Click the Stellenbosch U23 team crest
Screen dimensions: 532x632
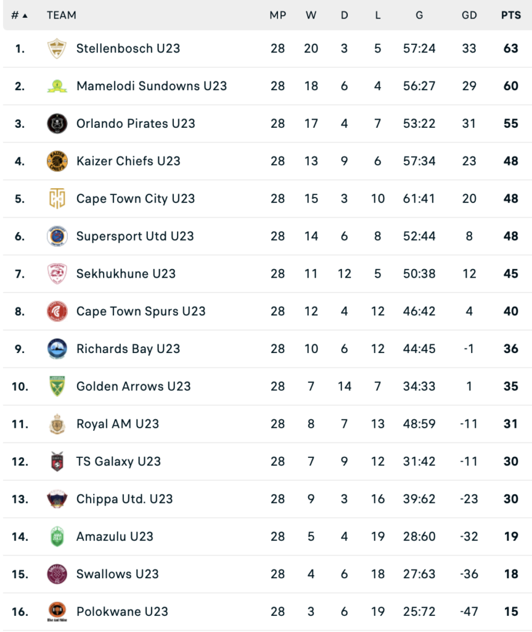tap(57, 48)
